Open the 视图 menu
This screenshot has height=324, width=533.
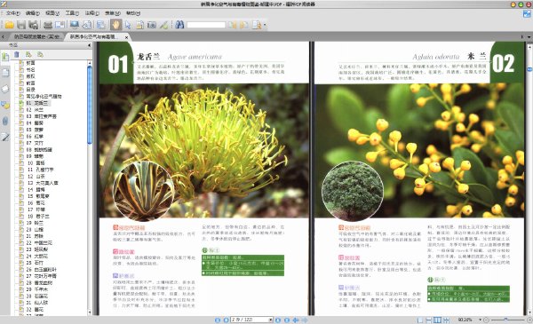point(52,13)
